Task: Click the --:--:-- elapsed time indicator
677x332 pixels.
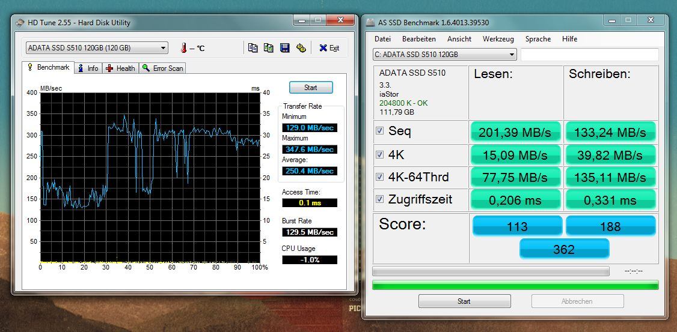Action: 634,271
